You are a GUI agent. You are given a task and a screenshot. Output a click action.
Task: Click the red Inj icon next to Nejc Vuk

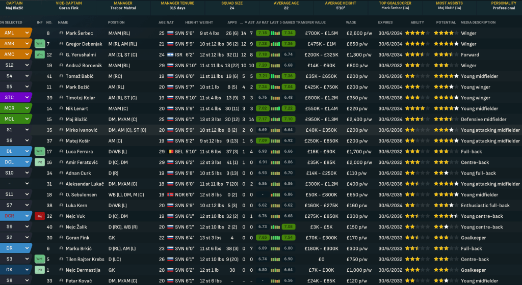40,216
